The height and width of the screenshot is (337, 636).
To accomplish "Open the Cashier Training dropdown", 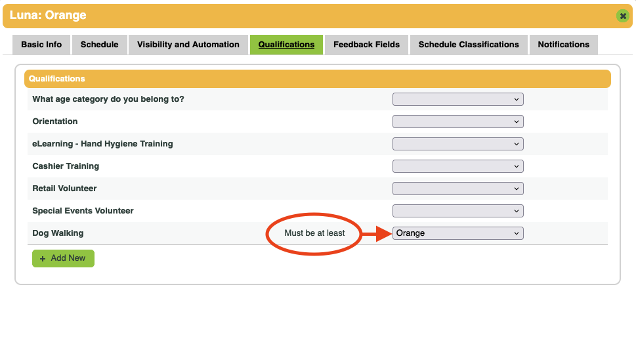I will tap(457, 166).
